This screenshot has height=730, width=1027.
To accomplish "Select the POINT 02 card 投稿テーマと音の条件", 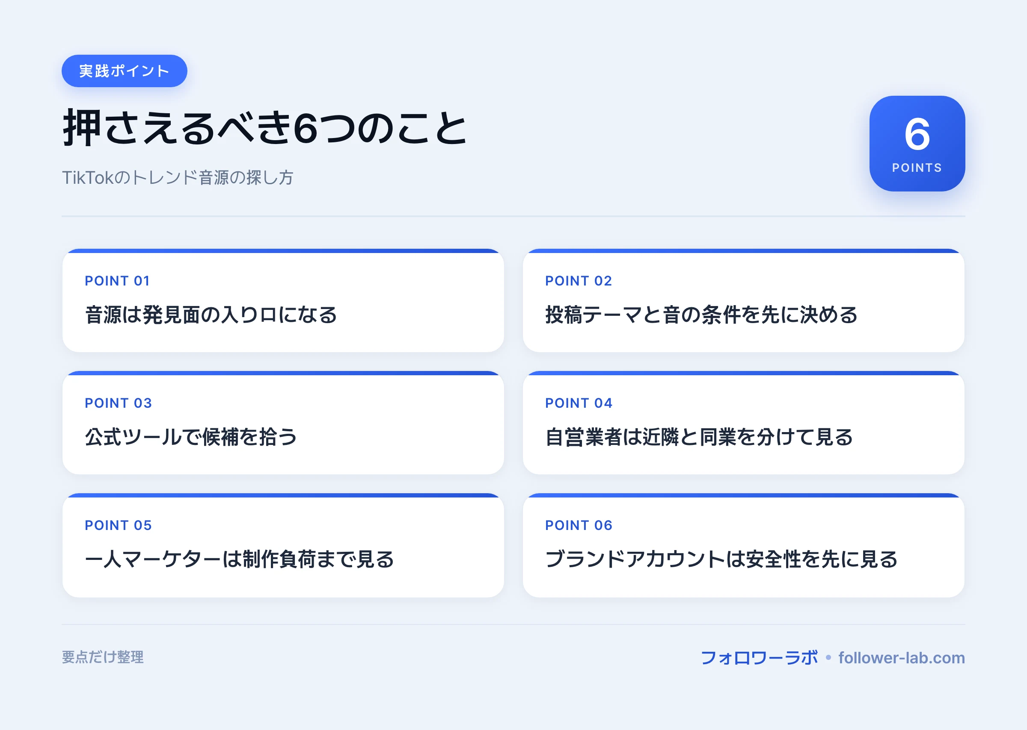I will coord(743,300).
